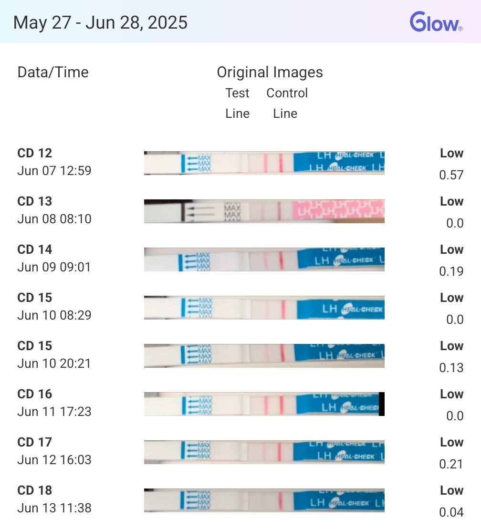Viewport: 481px width, 530px height.
Task: Select the CD 16 Jun 11 17:23 entry
Action: tap(54, 403)
